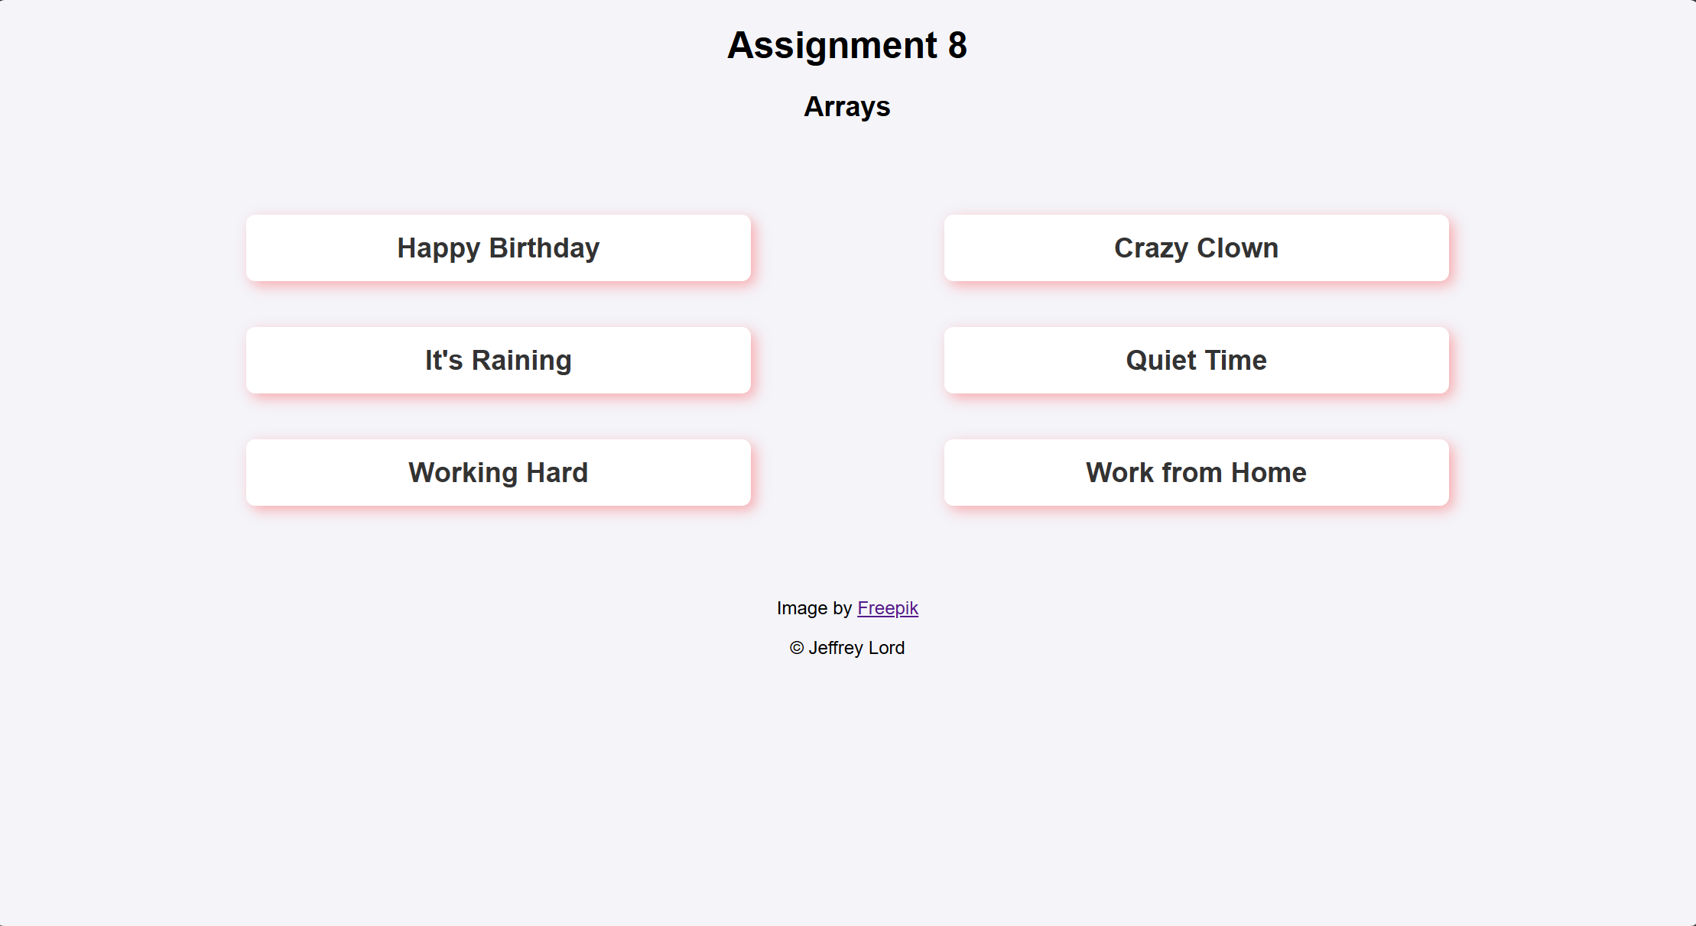Click the numeral 8 in the heading
1696x926 pixels.
click(957, 45)
